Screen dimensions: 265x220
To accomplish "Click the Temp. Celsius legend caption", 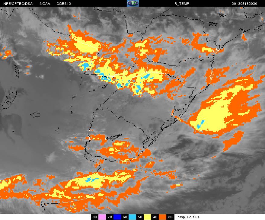I will pyautogui.click(x=187, y=217).
